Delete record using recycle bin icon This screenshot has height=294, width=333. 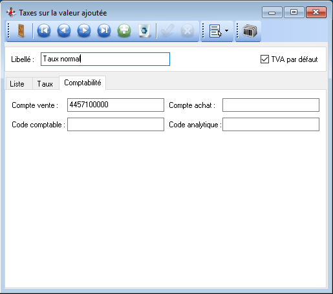point(144,31)
